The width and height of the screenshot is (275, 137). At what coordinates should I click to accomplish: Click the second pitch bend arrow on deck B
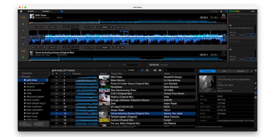coord(122,47)
